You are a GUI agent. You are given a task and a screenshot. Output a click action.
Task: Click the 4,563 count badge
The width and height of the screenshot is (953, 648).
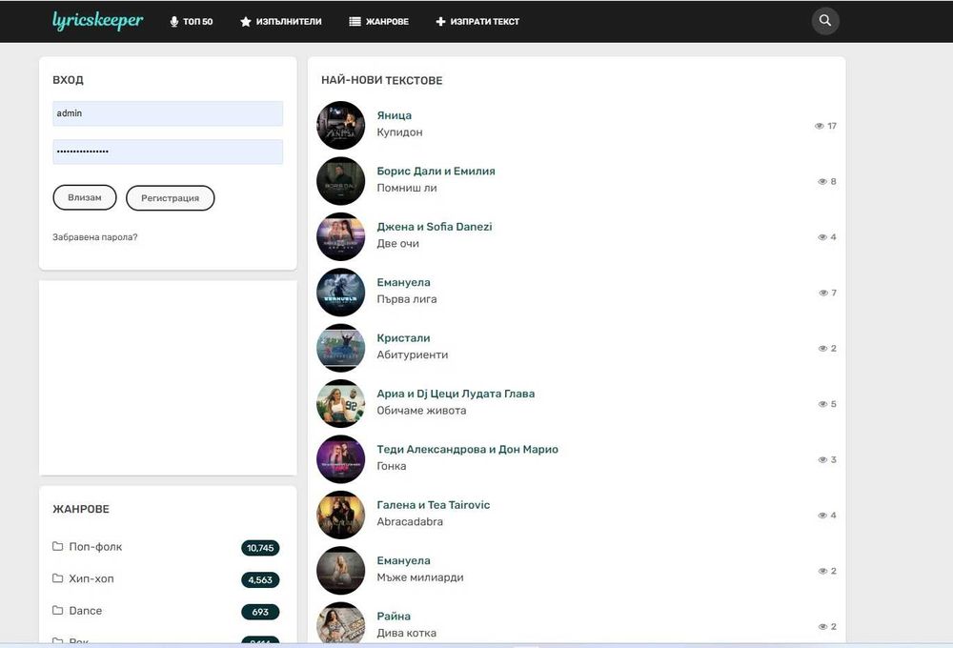pyautogui.click(x=260, y=580)
